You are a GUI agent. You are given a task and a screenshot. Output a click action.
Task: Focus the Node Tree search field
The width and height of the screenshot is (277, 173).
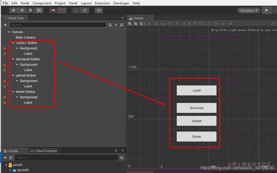58,25
